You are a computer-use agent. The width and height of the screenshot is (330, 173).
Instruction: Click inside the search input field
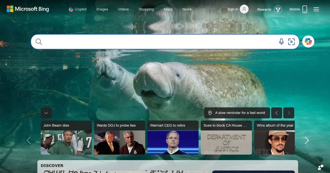[x=137, y=41]
